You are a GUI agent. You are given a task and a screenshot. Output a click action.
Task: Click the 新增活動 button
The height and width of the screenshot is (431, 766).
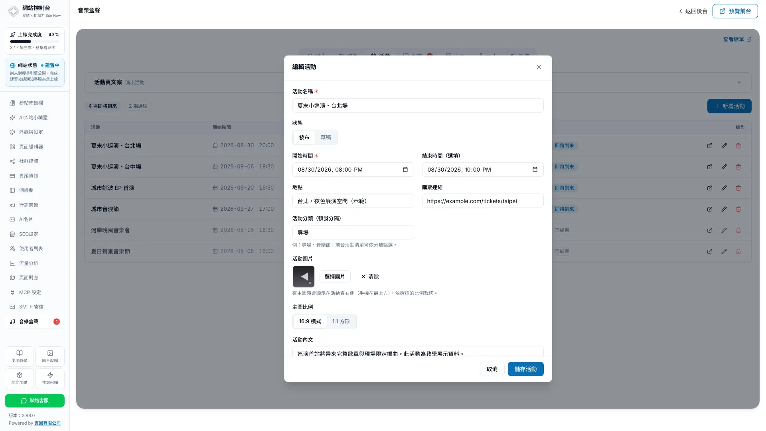pos(729,106)
